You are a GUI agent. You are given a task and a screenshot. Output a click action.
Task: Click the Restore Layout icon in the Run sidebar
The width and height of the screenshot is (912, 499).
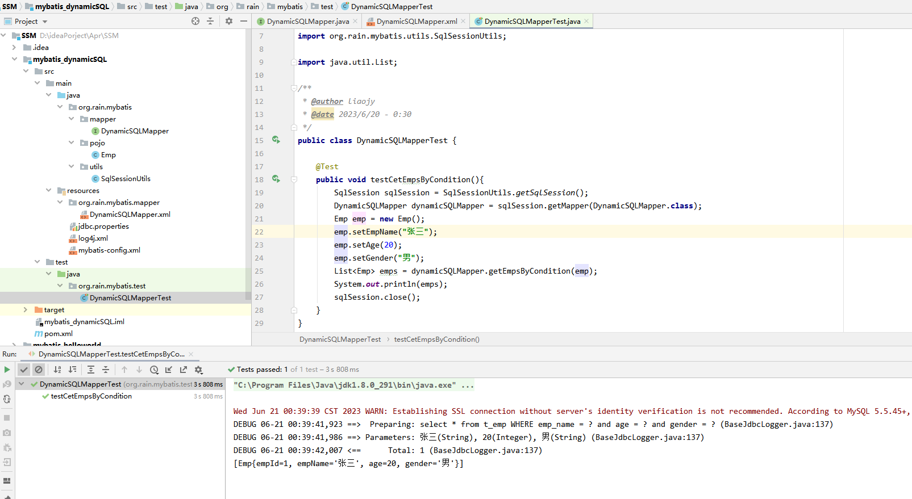[7, 481]
